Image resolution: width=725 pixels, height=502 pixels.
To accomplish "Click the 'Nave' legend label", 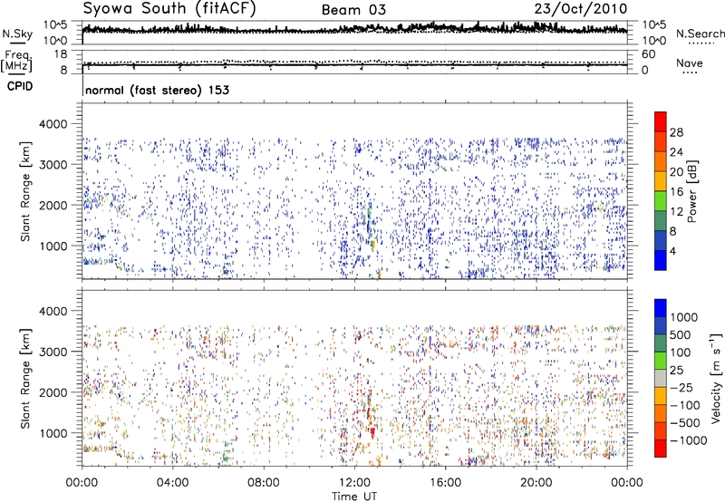I will 690,63.
